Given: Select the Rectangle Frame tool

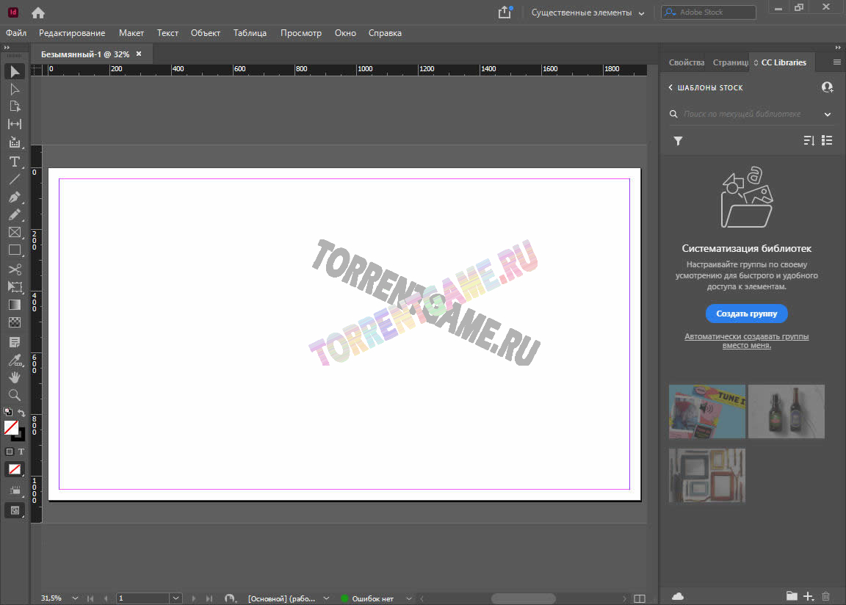Looking at the screenshot, I should click(14, 233).
